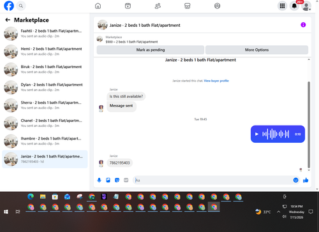The width and height of the screenshot is (319, 232).
Task: Record a voice clip with microphone icon
Action: [99, 180]
